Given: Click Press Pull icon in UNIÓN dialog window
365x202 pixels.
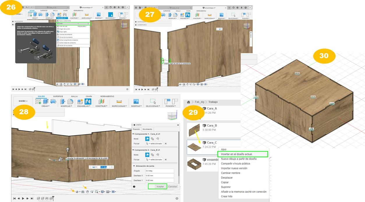Looking at the screenshot, I should tap(63, 101).
